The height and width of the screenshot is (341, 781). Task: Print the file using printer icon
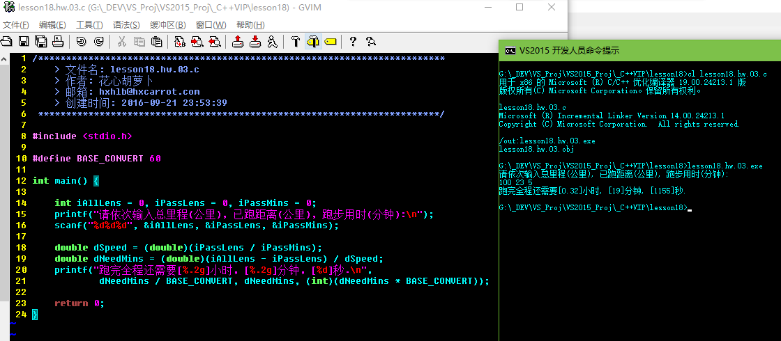[58, 42]
